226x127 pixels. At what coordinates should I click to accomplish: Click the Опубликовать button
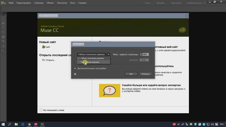[194, 3]
